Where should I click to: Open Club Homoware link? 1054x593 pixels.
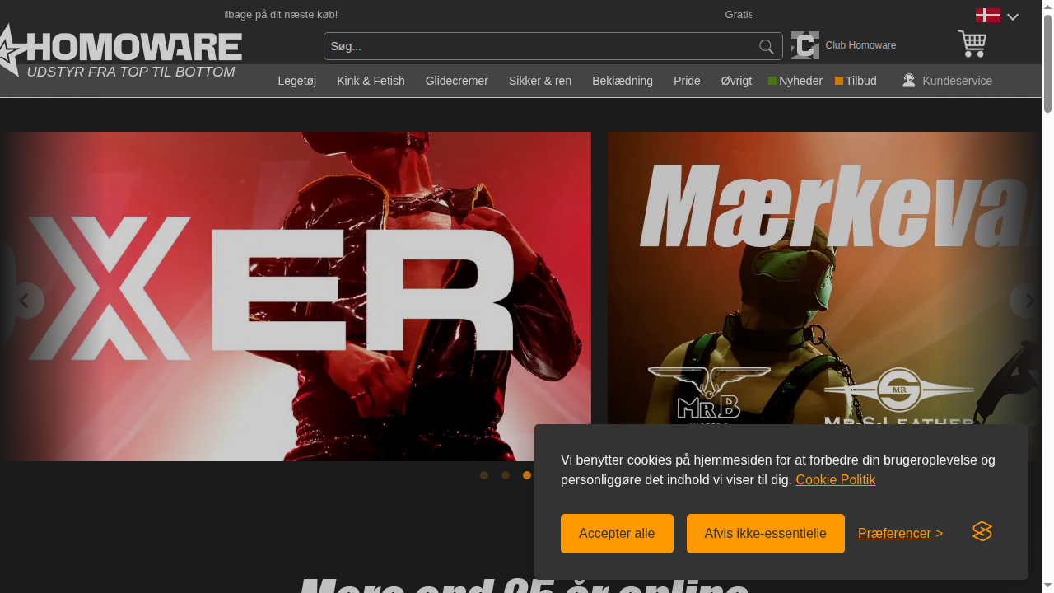860,45
